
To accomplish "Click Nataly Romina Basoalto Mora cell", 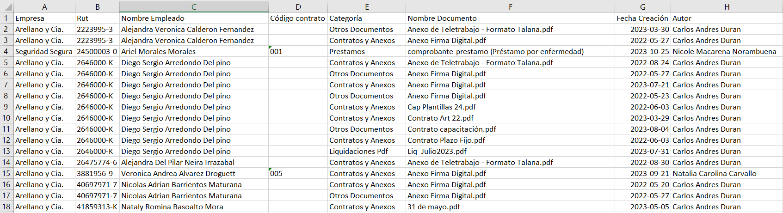I will coord(194,207).
